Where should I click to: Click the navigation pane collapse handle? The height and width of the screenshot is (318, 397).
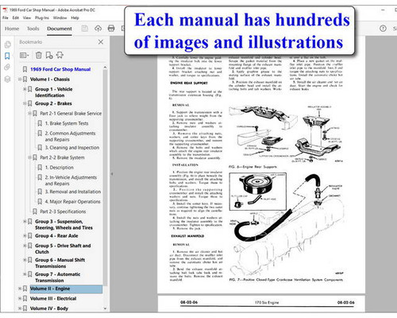112,174
